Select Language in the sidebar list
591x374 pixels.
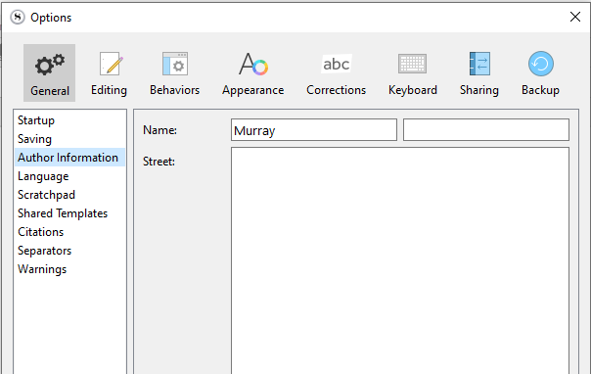tap(69, 176)
